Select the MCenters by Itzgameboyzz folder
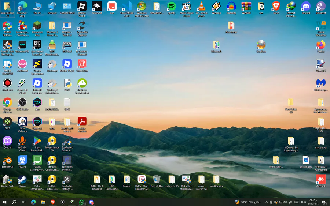 pyautogui.click(x=291, y=144)
